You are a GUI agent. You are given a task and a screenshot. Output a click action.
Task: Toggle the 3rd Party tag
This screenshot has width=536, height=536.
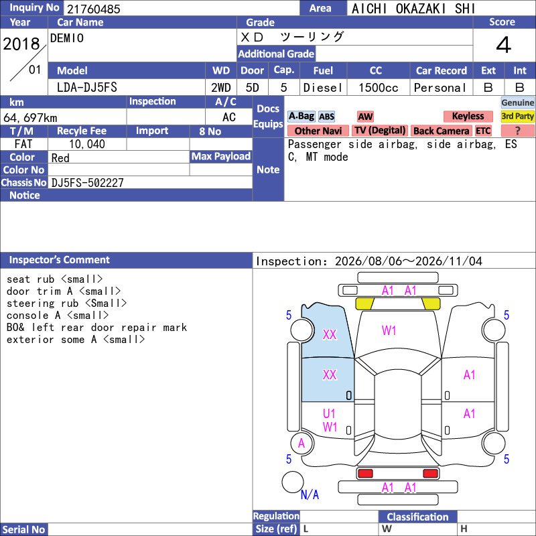coord(517,116)
